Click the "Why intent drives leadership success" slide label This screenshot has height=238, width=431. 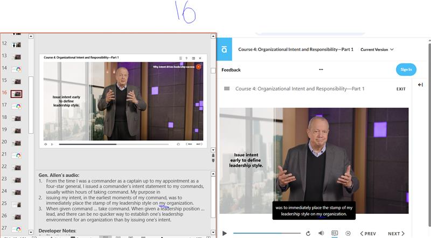[x=173, y=67]
